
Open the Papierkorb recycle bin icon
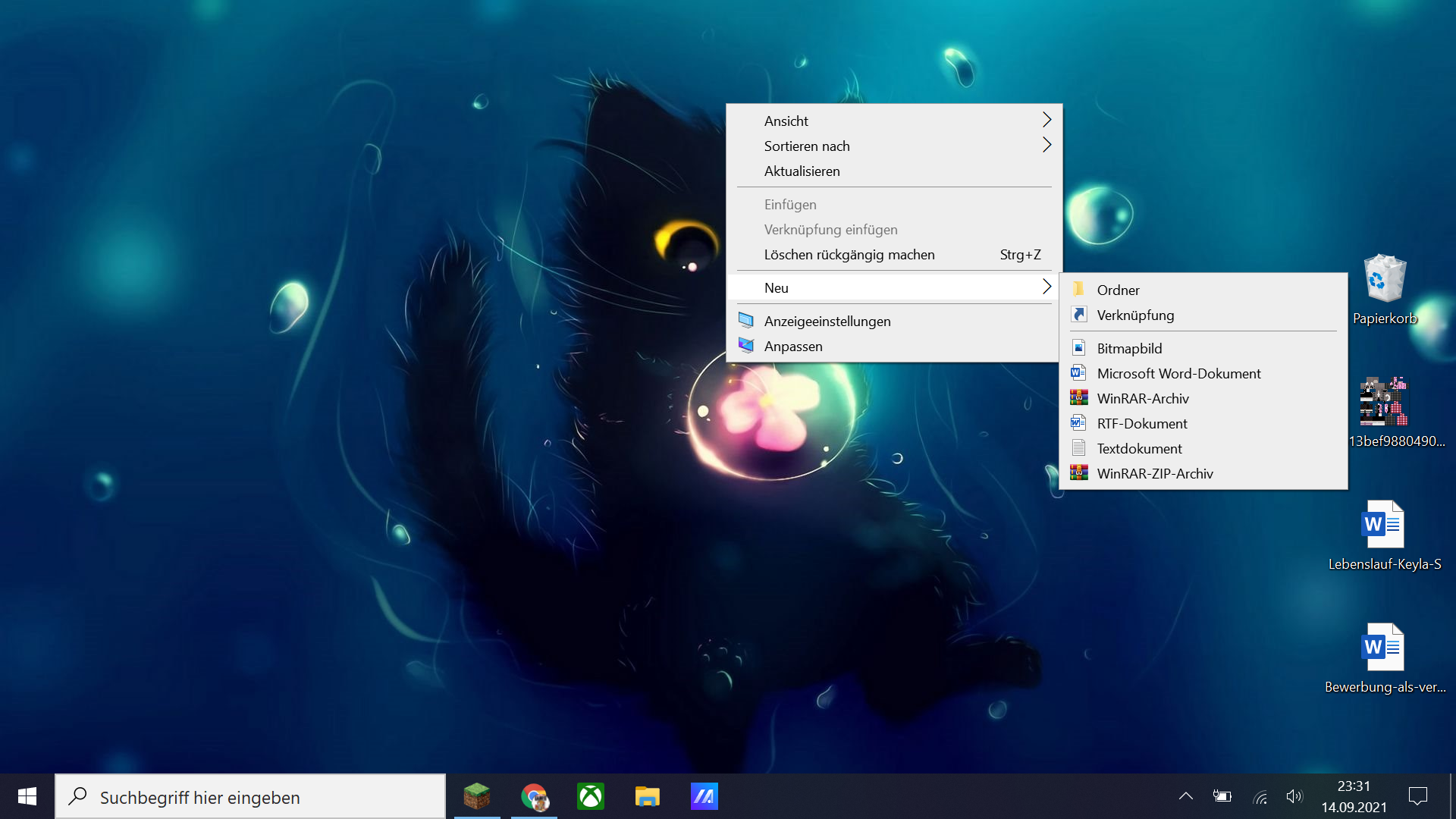[1385, 281]
